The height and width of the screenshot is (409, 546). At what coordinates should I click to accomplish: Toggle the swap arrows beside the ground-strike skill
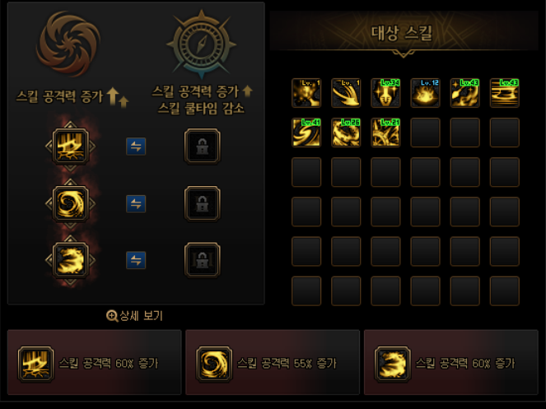click(x=136, y=146)
